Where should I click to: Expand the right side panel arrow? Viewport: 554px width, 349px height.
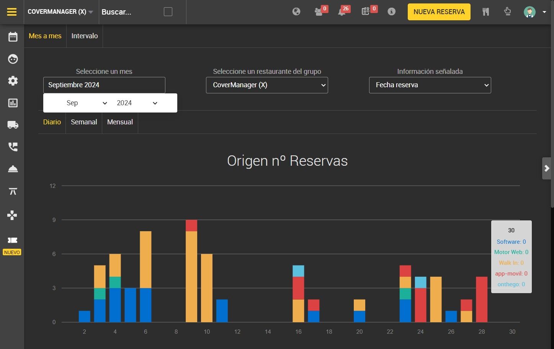(547, 168)
